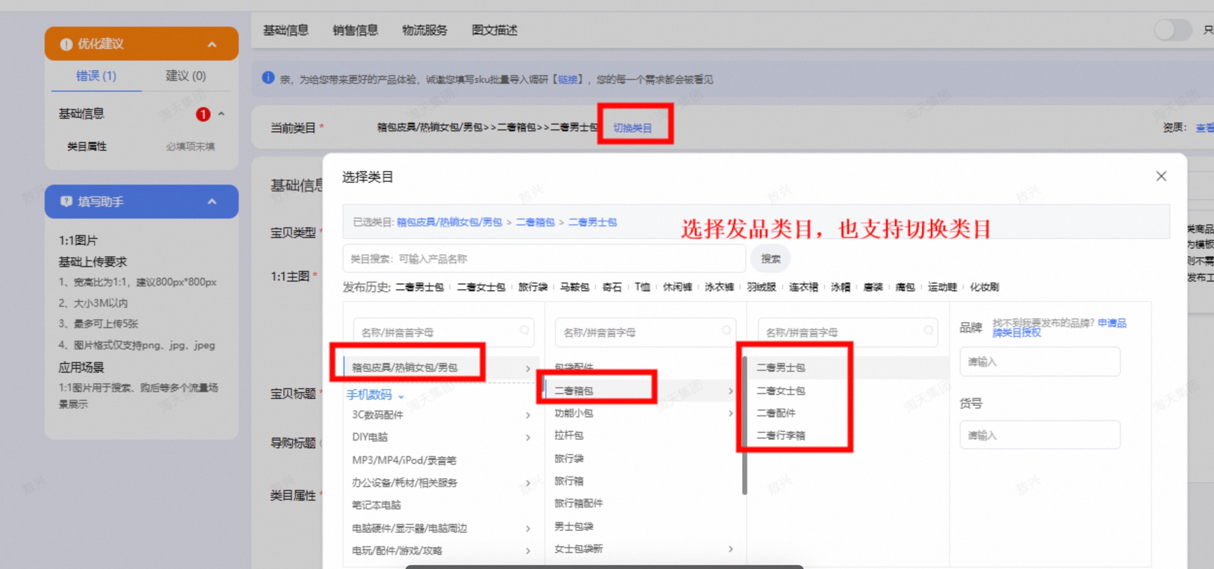Image resolution: width=1214 pixels, height=569 pixels.
Task: Select 二奢行李箱 in third column
Action: (x=781, y=436)
